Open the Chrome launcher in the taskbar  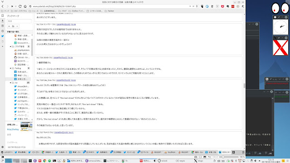coord(44,161)
